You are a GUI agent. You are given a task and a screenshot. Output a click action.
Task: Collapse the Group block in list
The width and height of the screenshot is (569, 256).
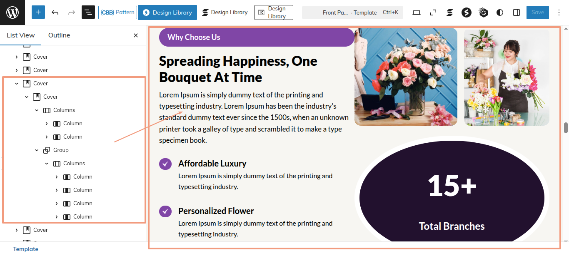(x=37, y=150)
